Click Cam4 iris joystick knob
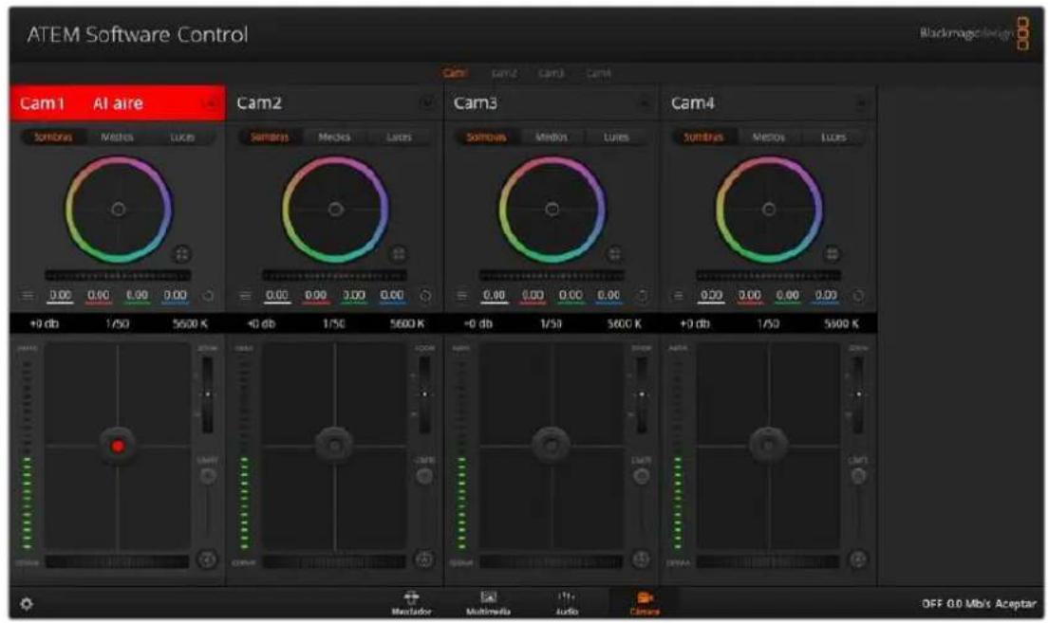 (769, 445)
